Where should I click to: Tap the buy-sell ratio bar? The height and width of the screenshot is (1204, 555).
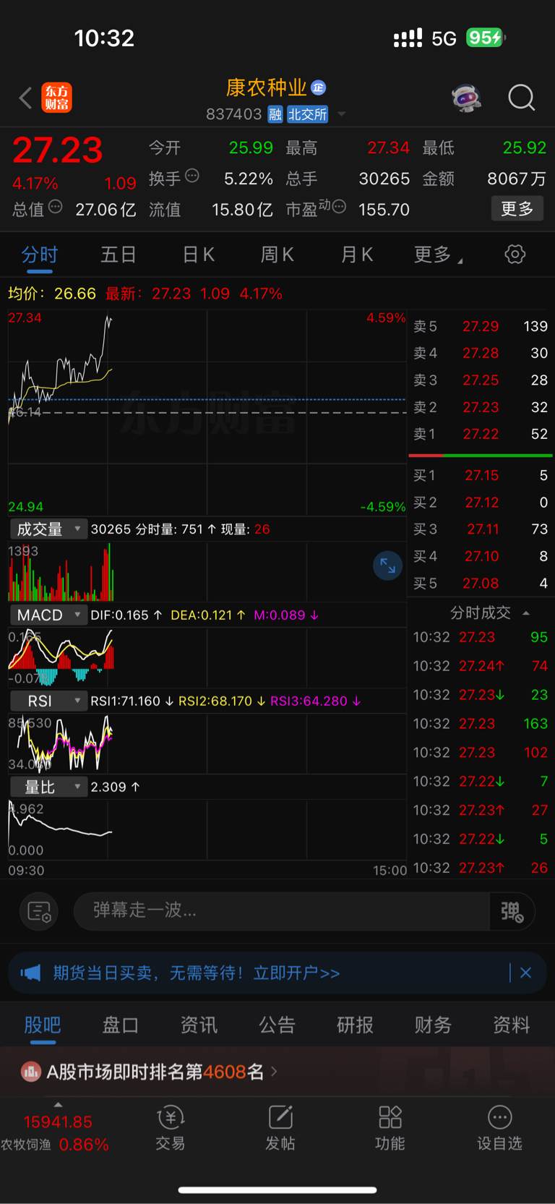tap(481, 456)
